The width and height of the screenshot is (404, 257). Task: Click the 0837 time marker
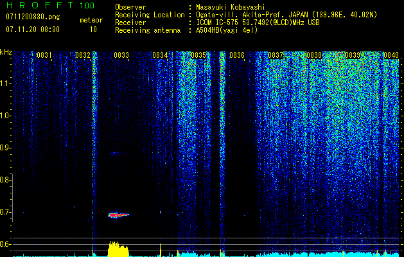(276, 55)
